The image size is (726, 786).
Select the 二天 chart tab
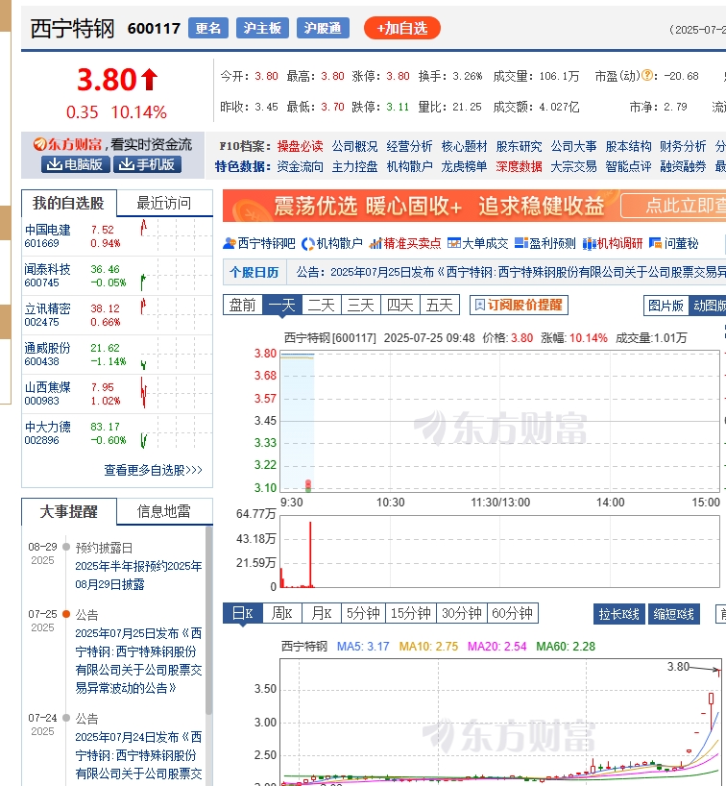click(x=322, y=305)
